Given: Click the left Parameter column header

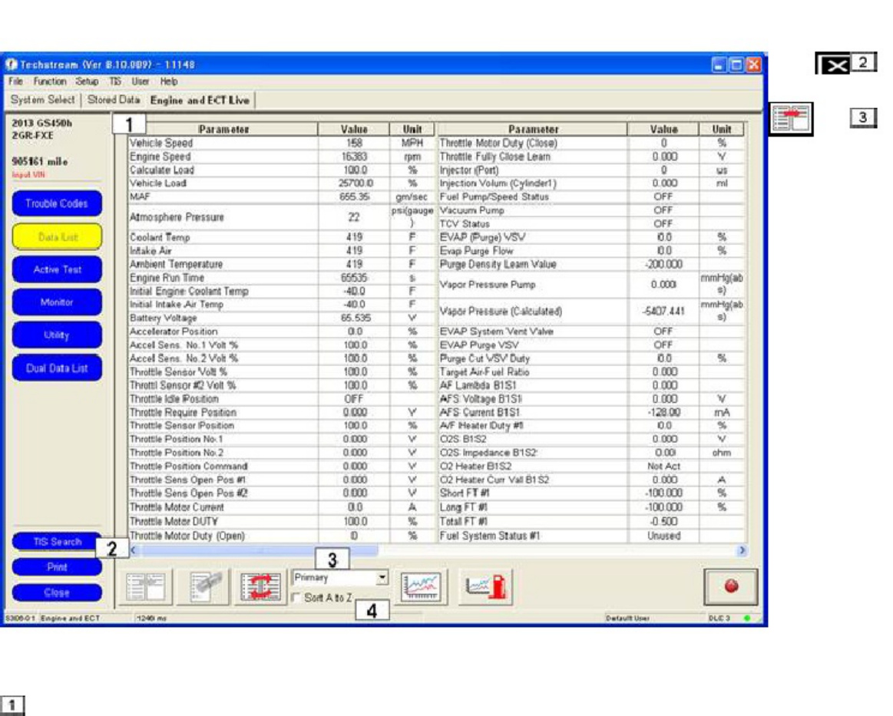Looking at the screenshot, I should (x=223, y=129).
